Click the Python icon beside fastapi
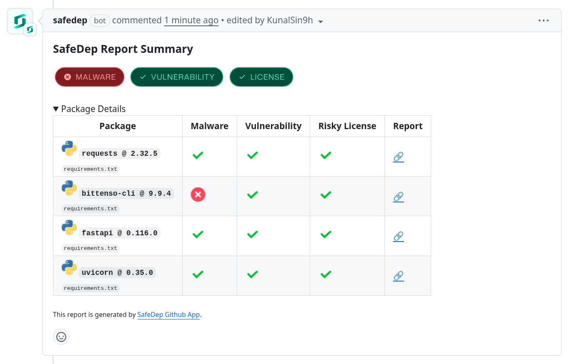572x364 pixels. 69,227
